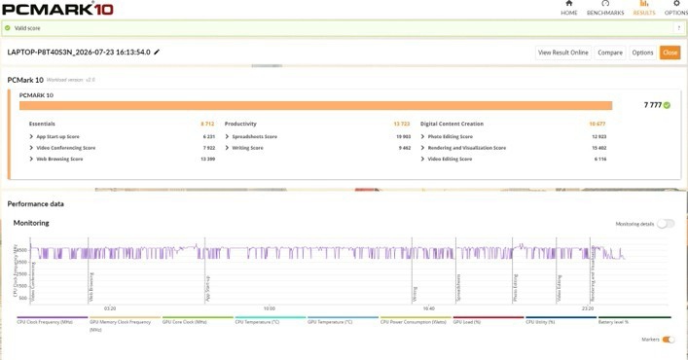Toggle GPU Memory Clock Frequency legend series
Image resolution: width=688 pixels, height=360 pixels.
(125, 324)
